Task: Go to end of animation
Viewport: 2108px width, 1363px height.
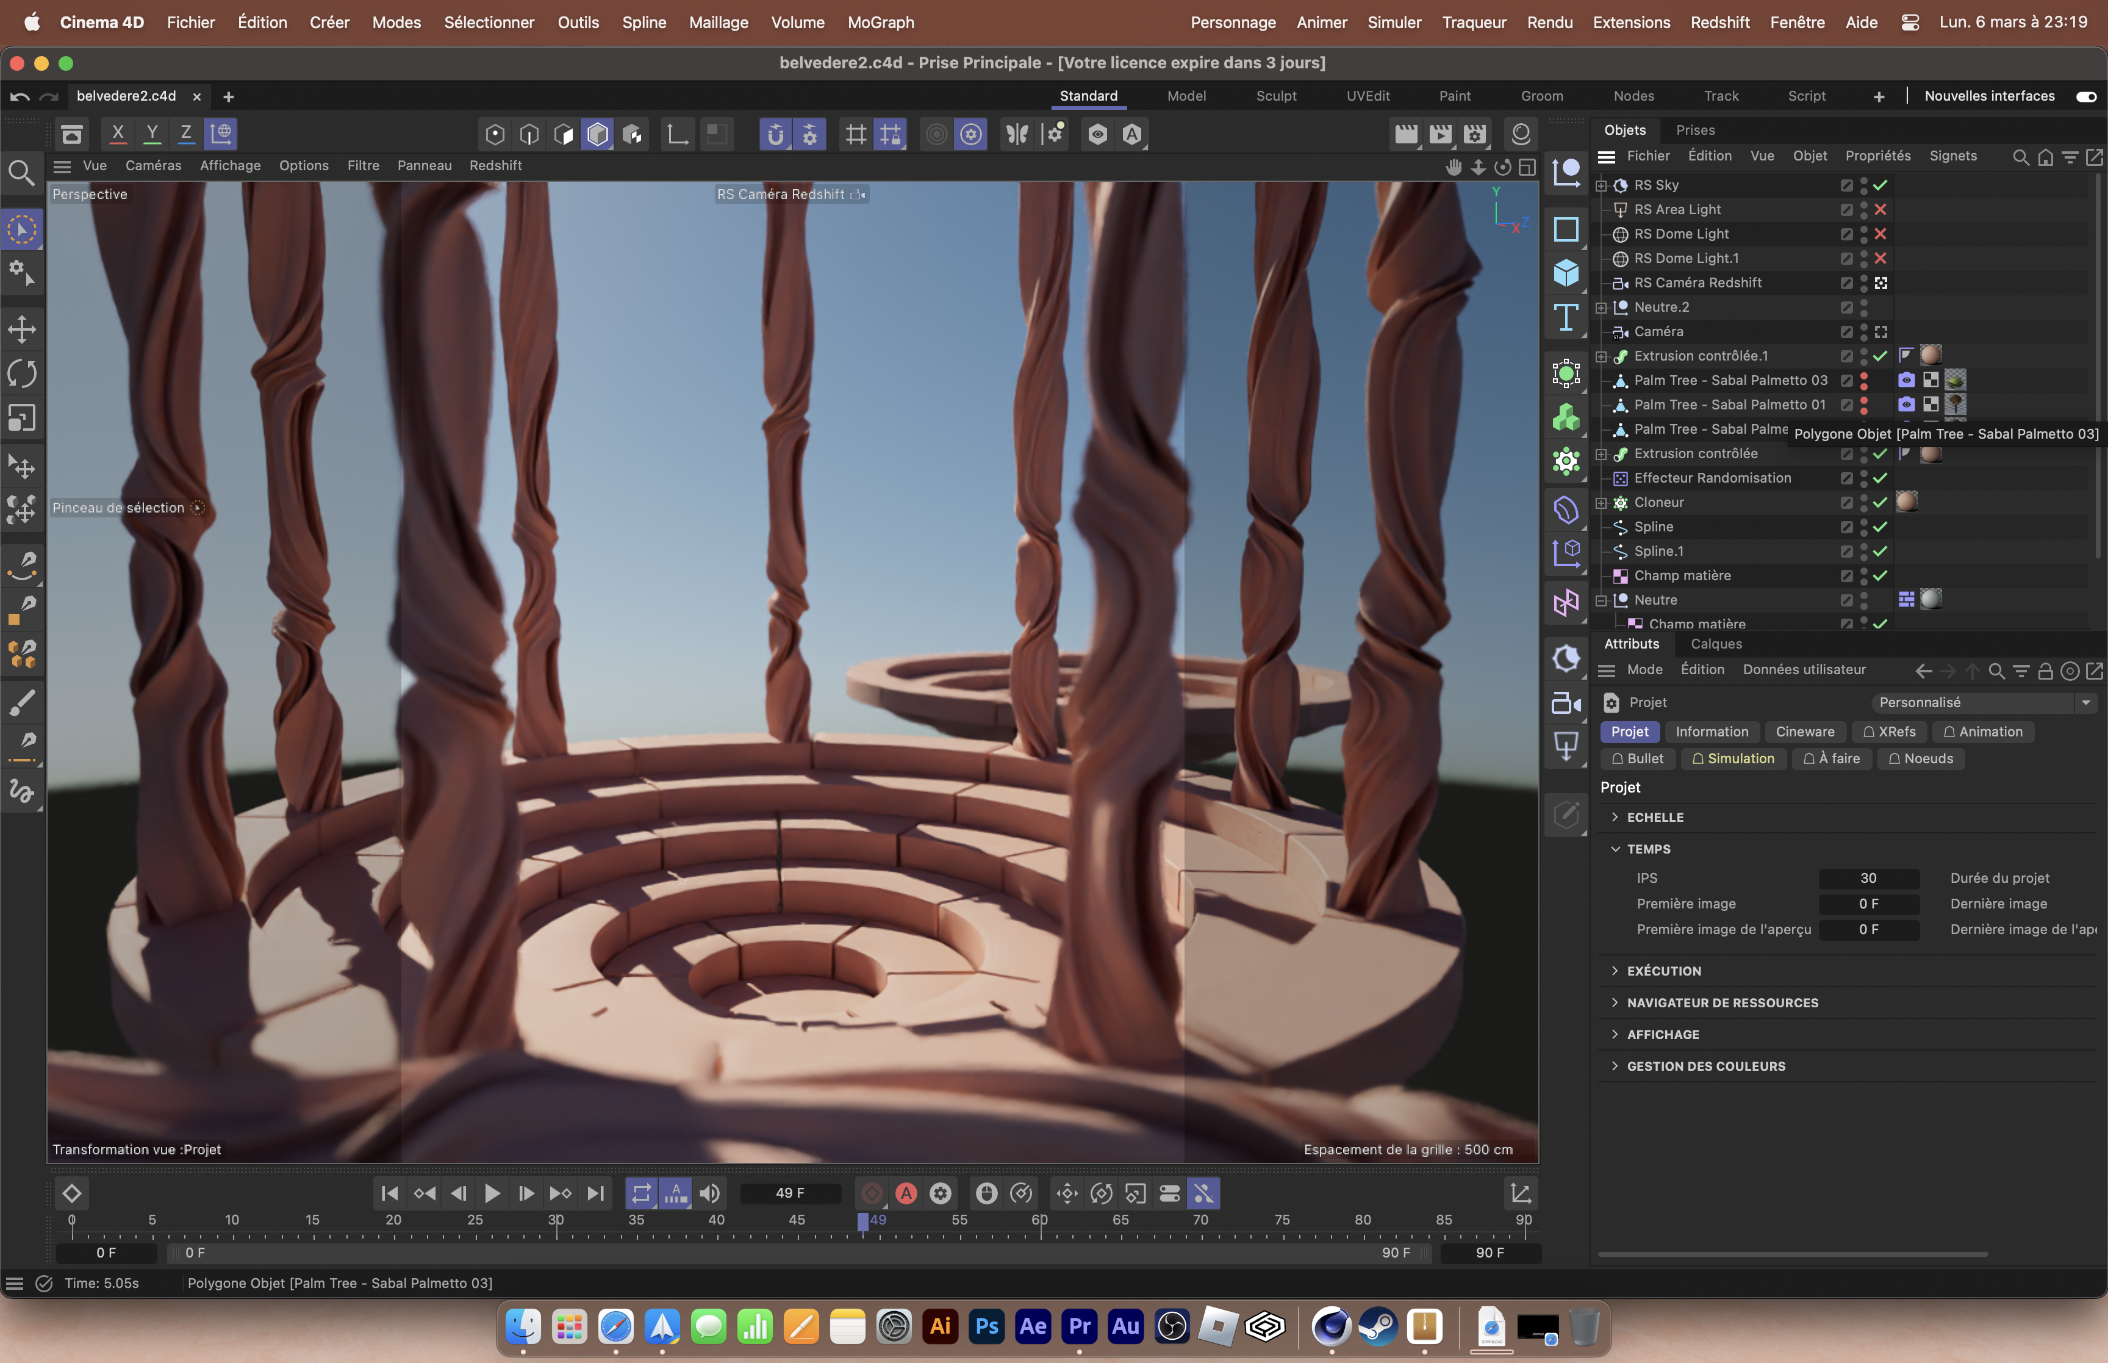Action: [x=596, y=1194]
